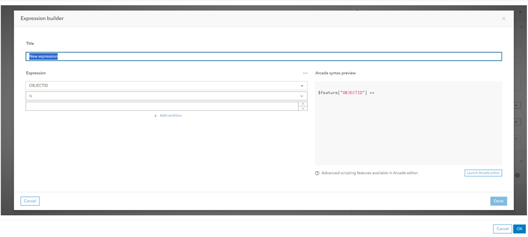Viewport: 528px width, 237px height.
Task: Click OK in the background window
Action: point(520,229)
